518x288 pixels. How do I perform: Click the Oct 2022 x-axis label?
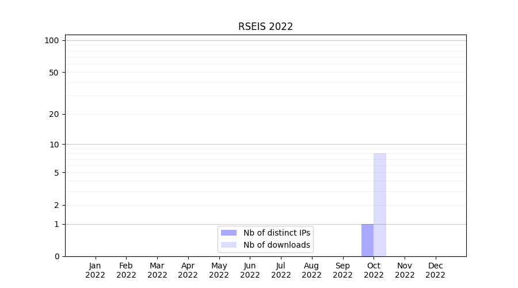374,270
